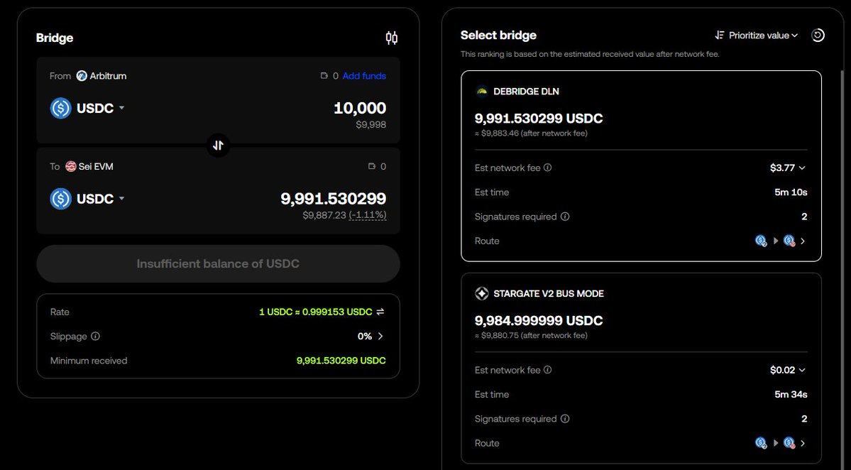Click Minimum received 9,991.530299 USDC value
Viewport: 851px width, 470px height.
[341, 361]
